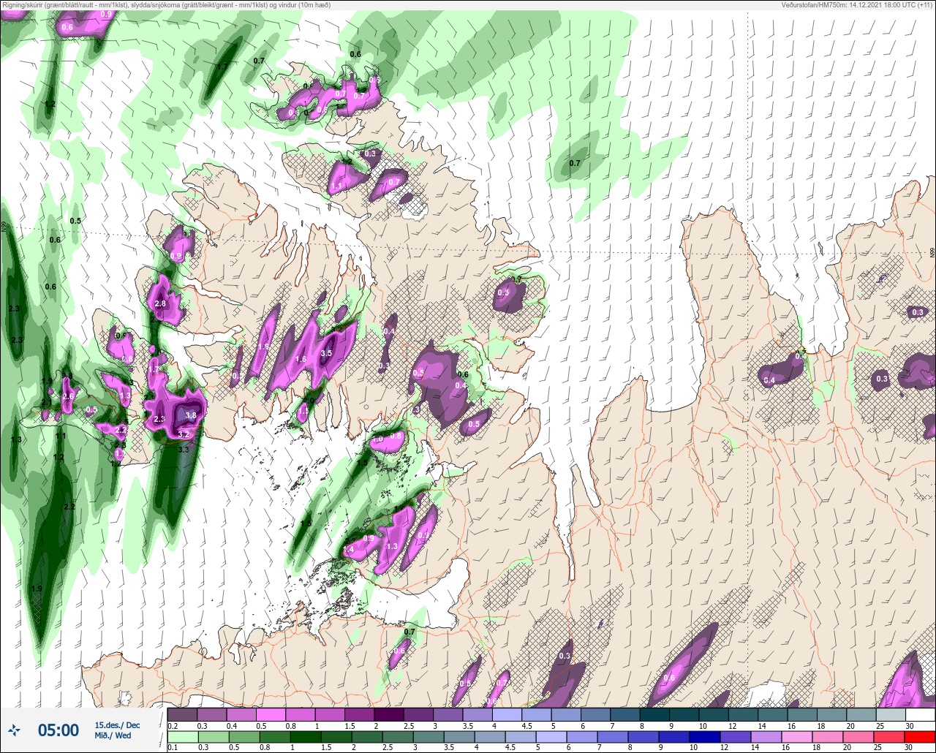Pick the lower legend swatch labeled 25
This screenshot has height=753, width=936.
coord(891,736)
